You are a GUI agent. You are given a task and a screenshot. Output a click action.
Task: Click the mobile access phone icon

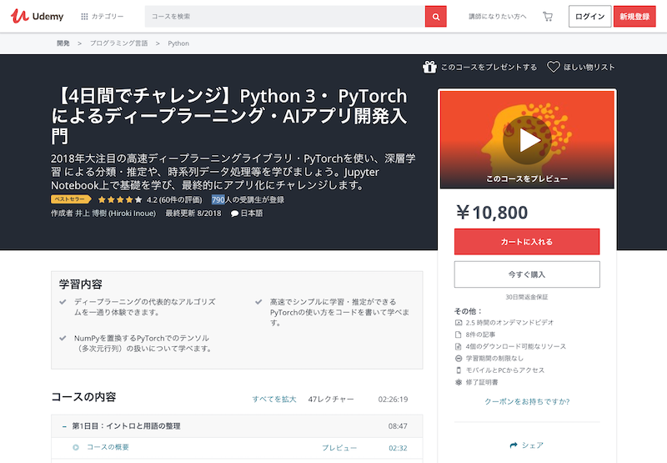point(459,370)
